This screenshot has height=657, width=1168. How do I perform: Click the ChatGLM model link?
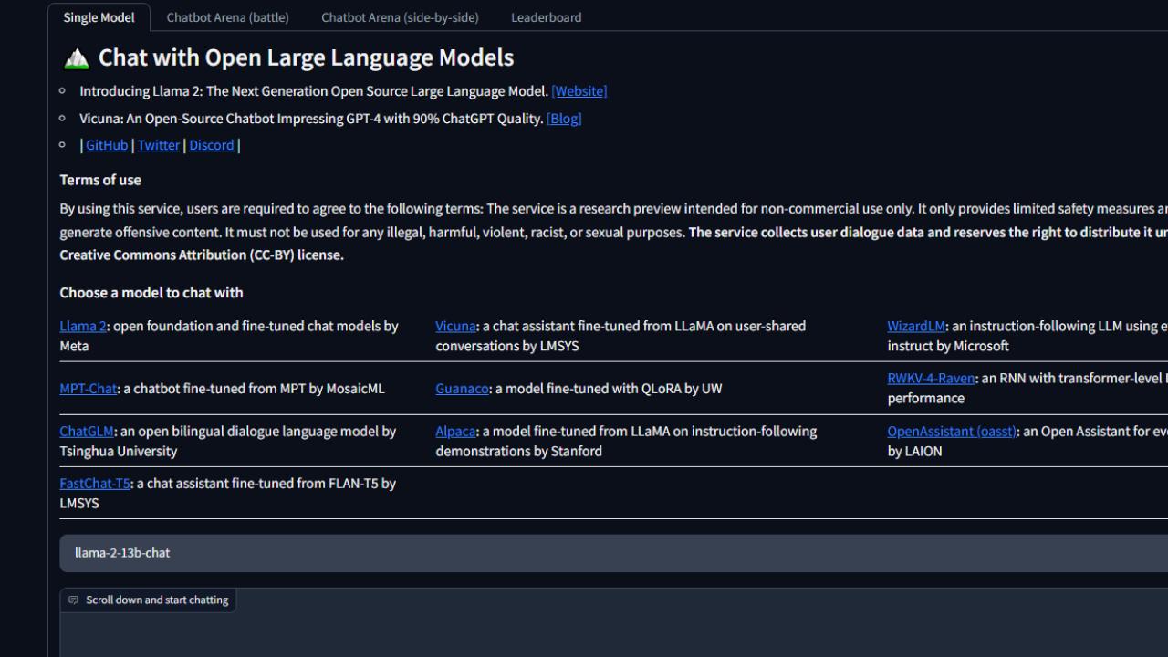coord(87,431)
